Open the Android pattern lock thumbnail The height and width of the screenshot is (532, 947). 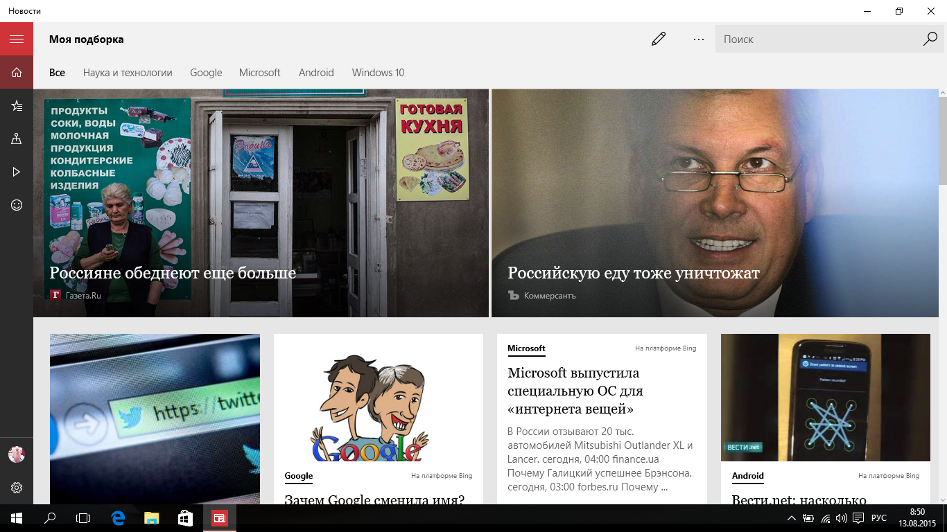click(x=826, y=398)
